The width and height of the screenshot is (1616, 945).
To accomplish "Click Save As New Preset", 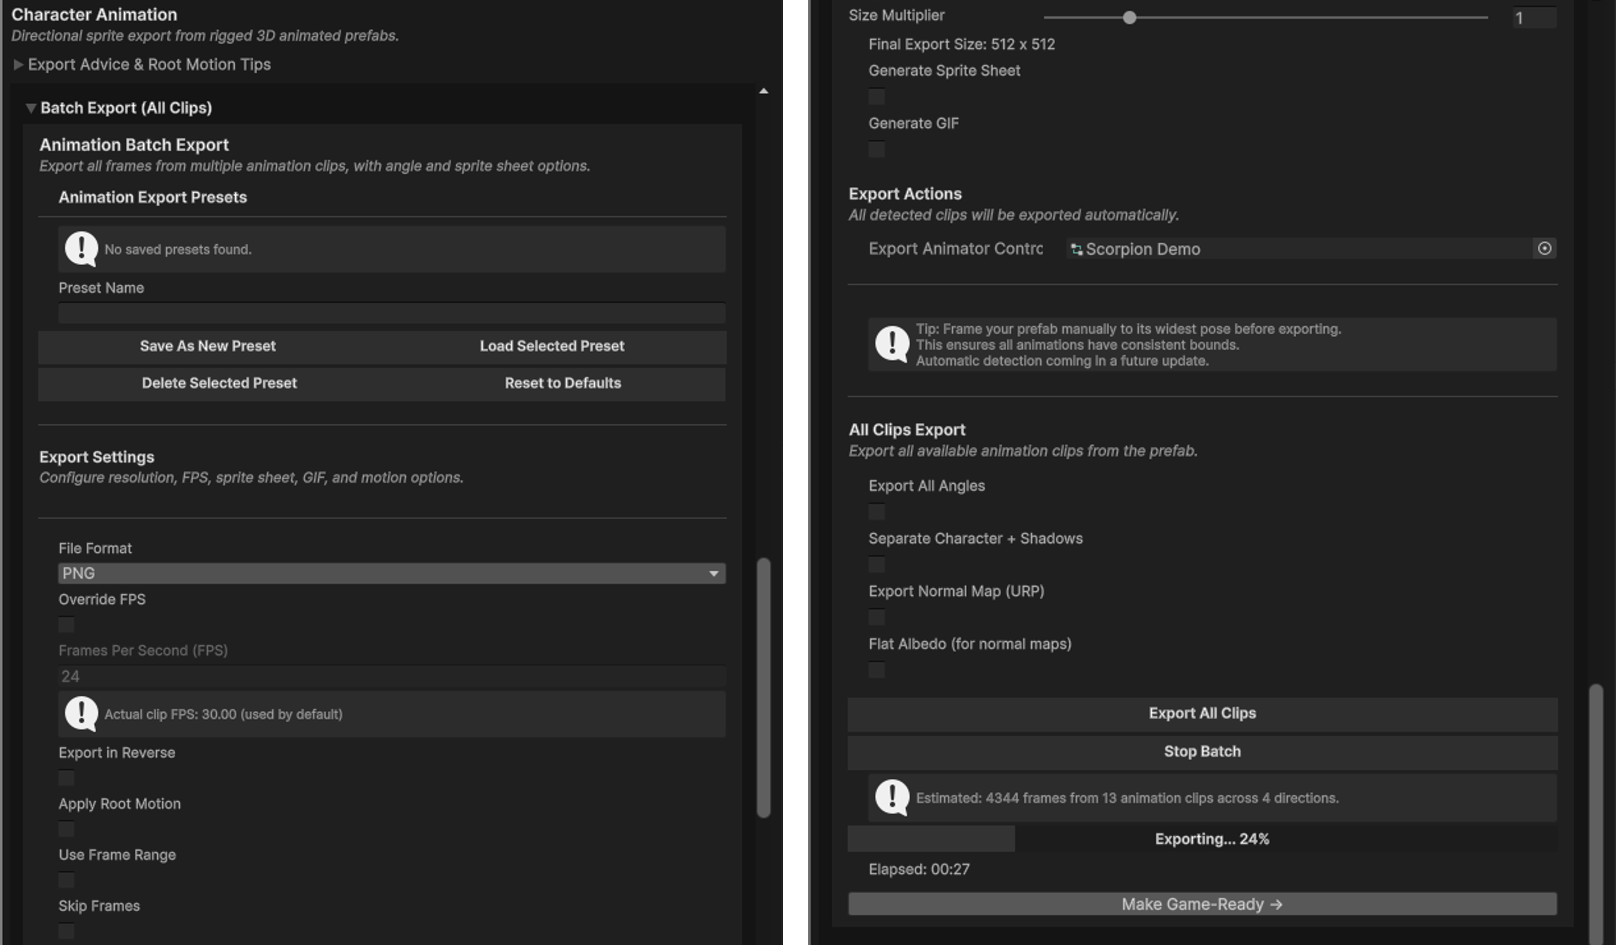I will 208,346.
